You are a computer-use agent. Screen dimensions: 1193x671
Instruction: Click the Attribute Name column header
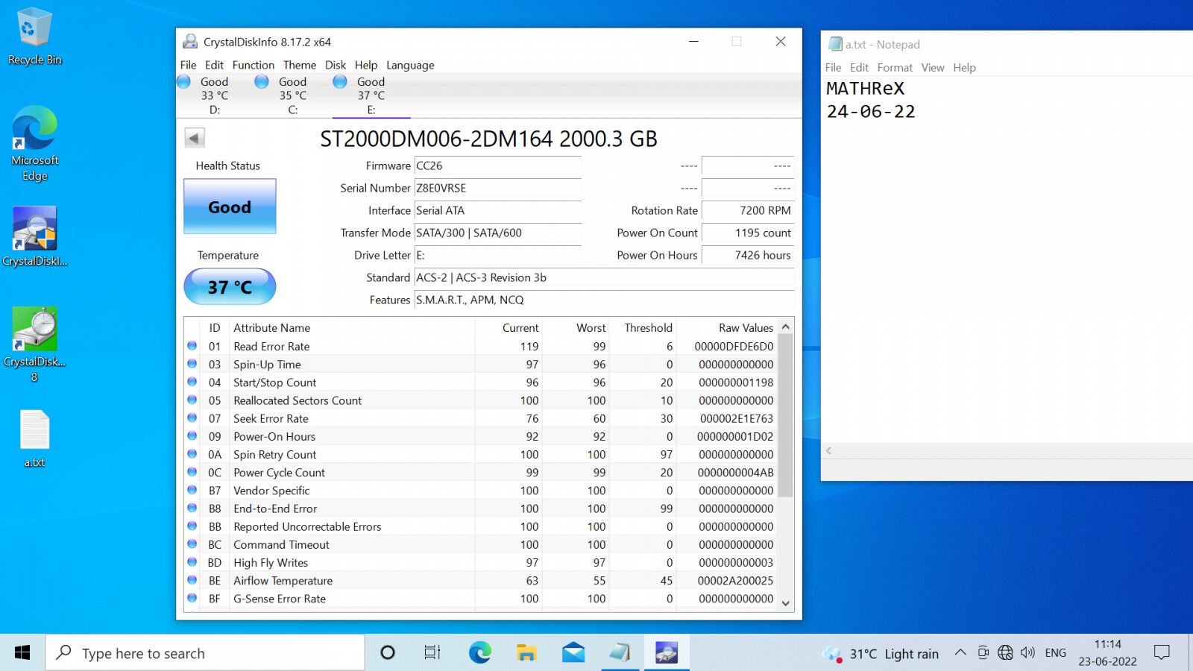coord(271,327)
